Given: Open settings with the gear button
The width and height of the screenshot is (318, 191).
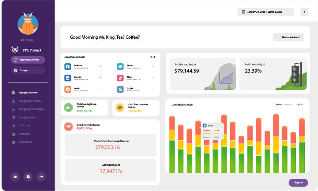Looking at the screenshot, I should point(28,177).
